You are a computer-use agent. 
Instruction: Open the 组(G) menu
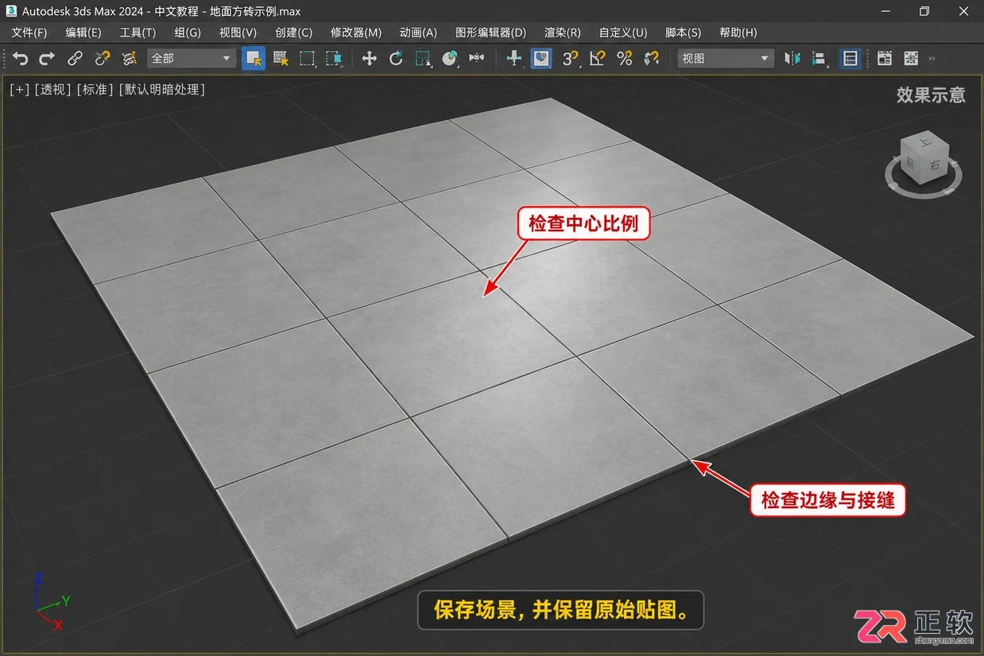point(188,33)
